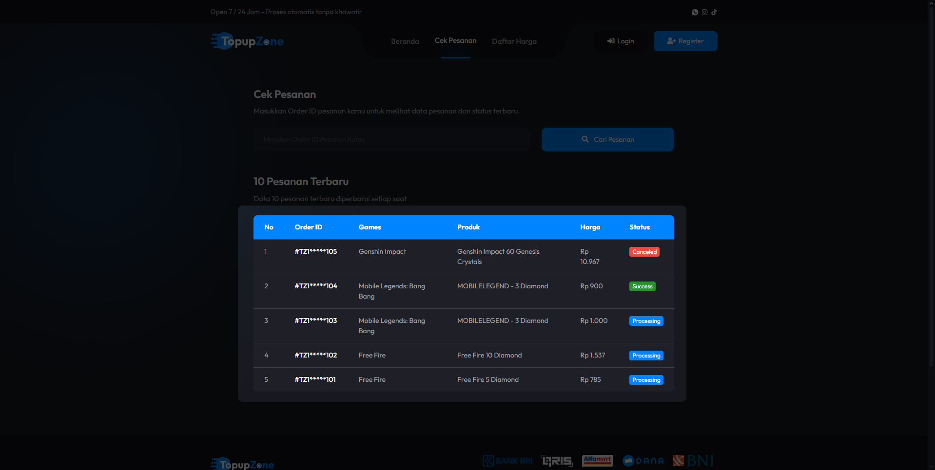This screenshot has height=470, width=935.
Task: Click the 10 Pesanan Terbaru heading
Action: pyautogui.click(x=301, y=182)
